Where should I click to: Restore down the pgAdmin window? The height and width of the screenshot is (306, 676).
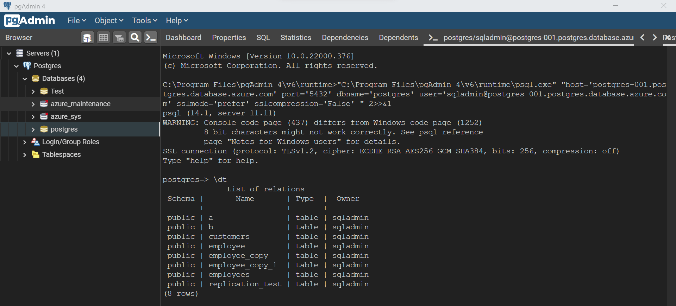639,6
